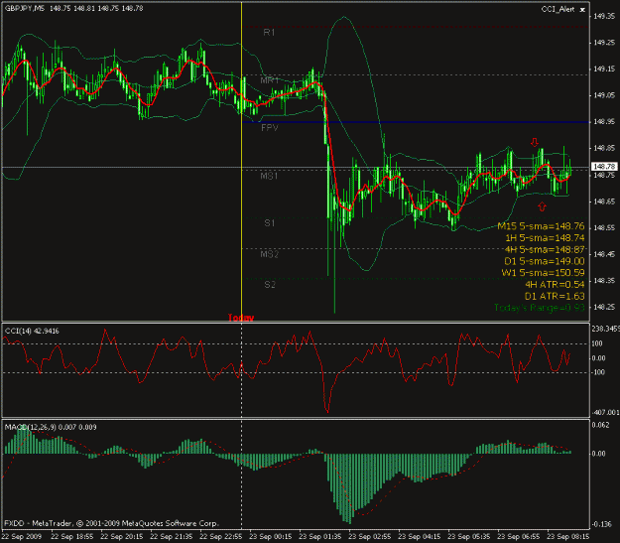Click price scale value 149.05

(x=604, y=95)
